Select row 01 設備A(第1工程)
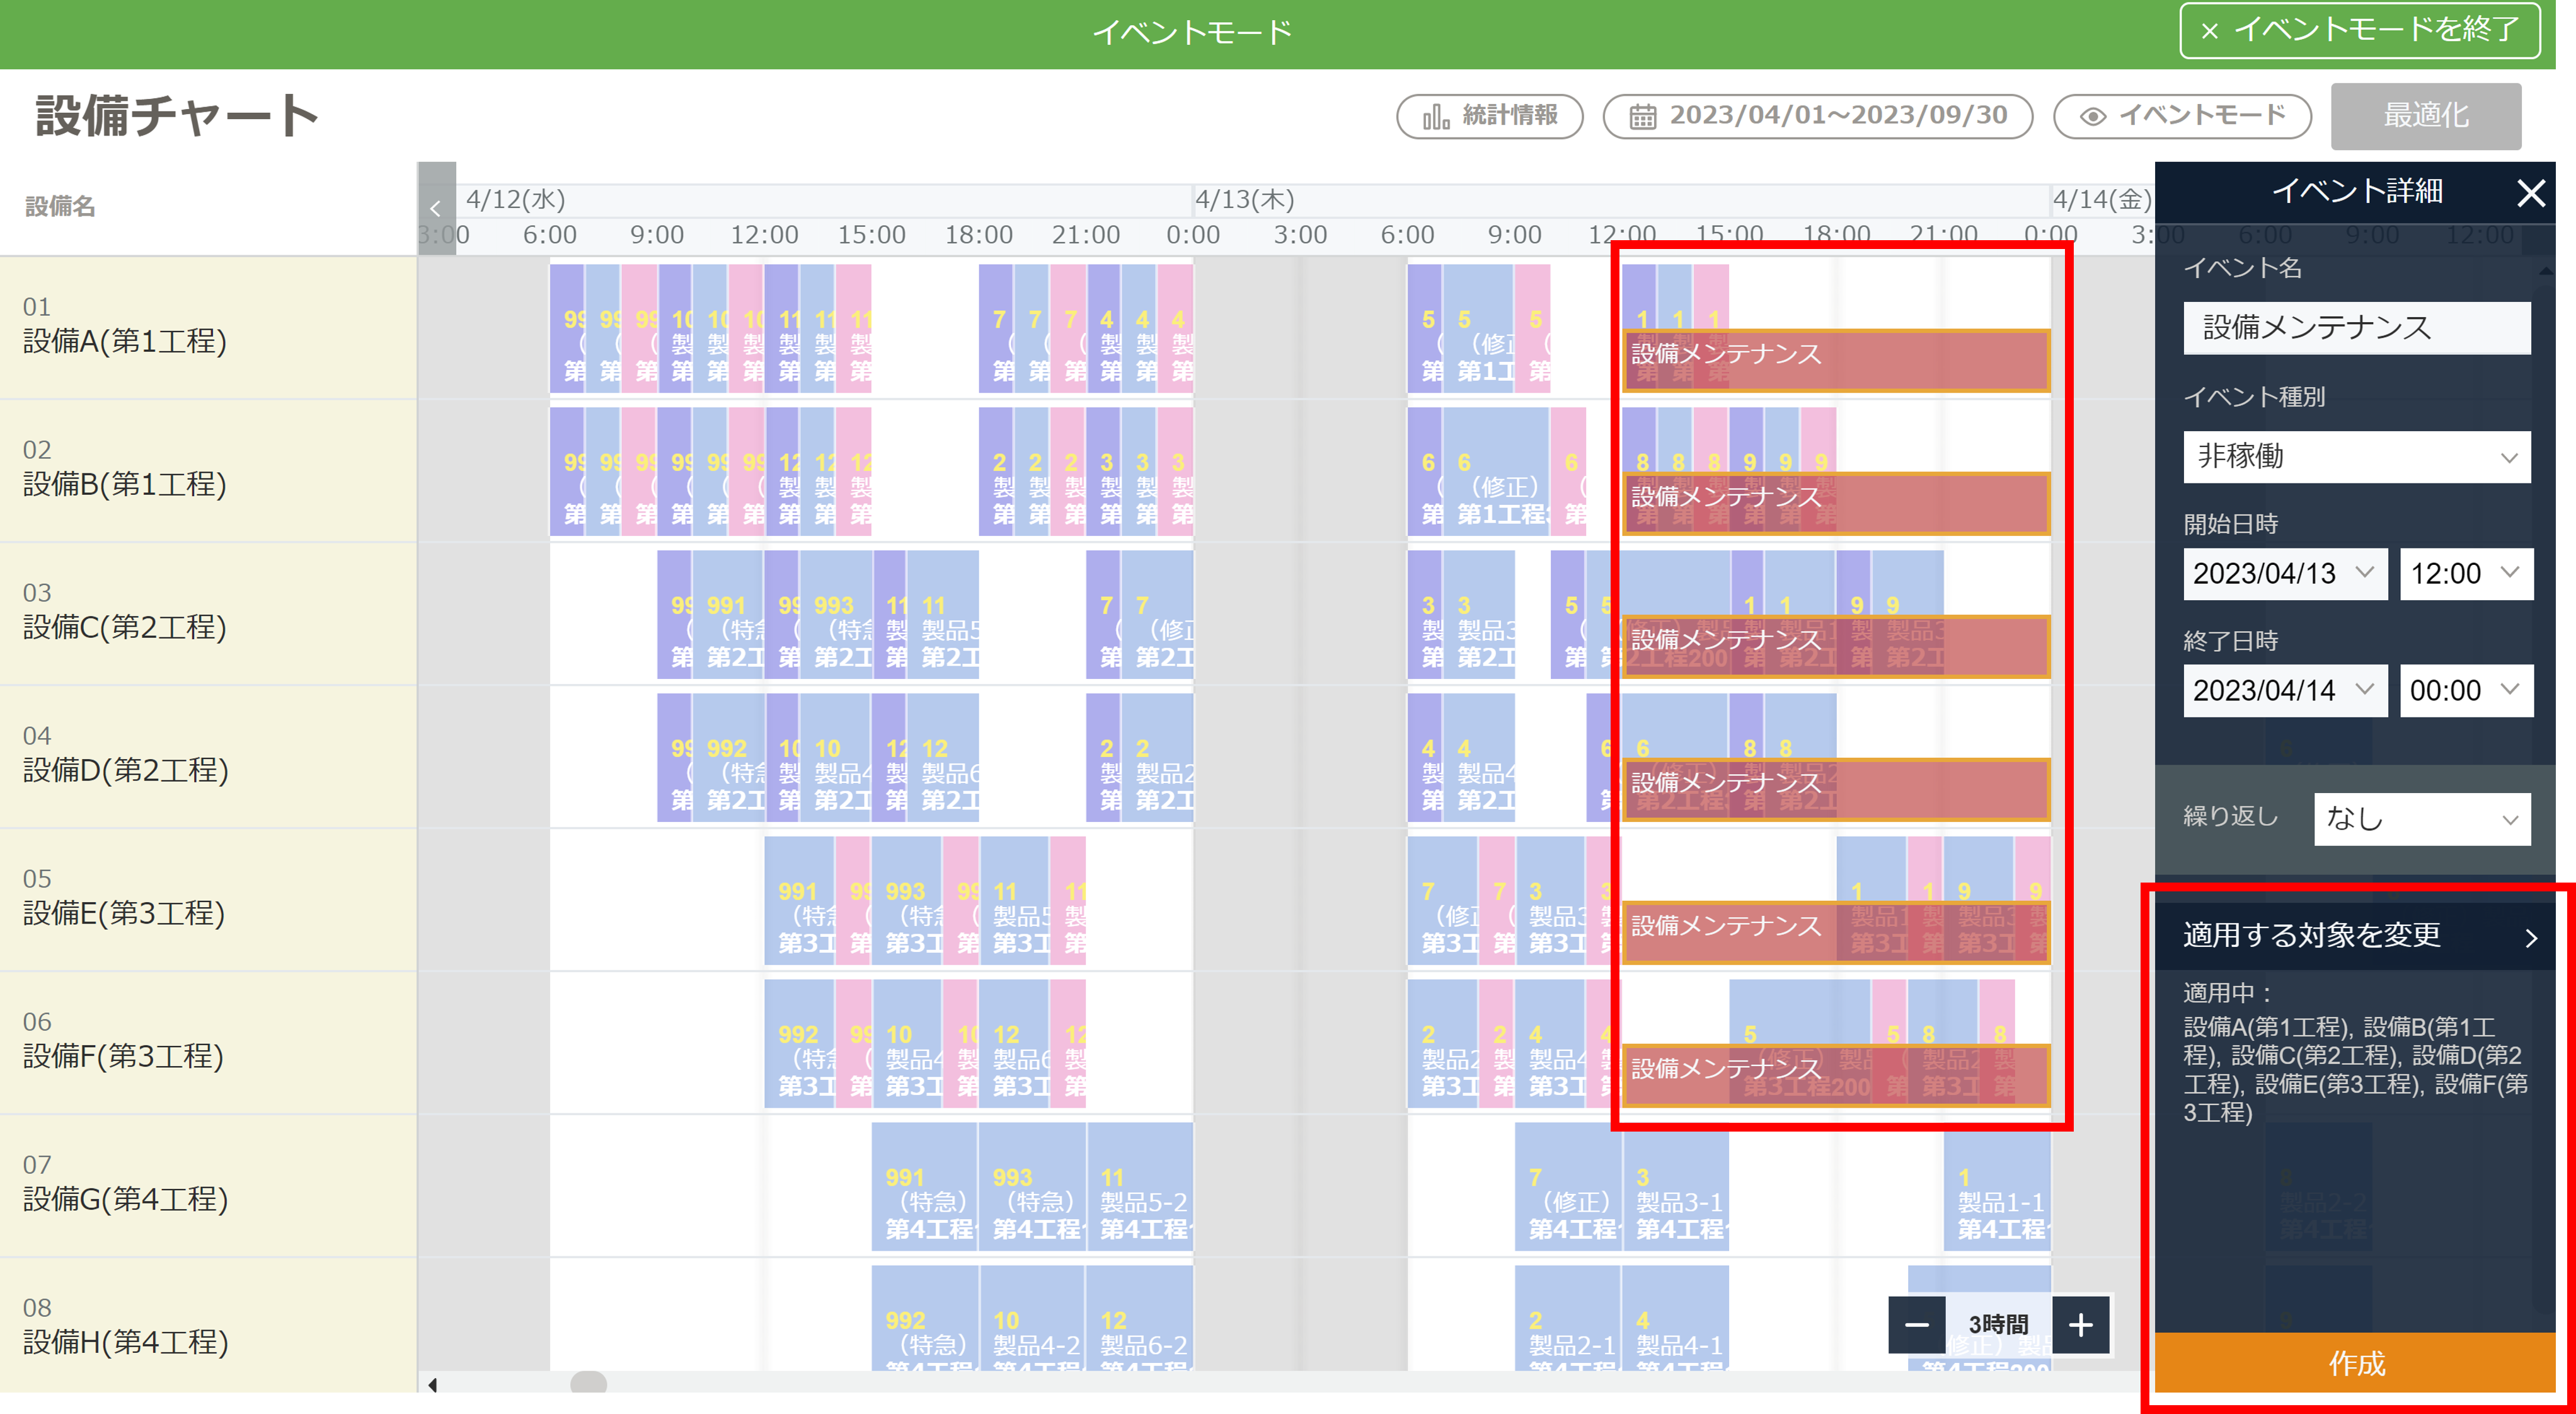This screenshot has width=2576, height=1414. [208, 327]
